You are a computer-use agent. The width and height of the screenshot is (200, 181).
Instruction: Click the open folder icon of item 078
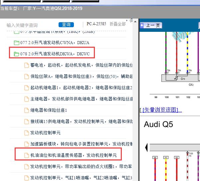tap(16, 54)
